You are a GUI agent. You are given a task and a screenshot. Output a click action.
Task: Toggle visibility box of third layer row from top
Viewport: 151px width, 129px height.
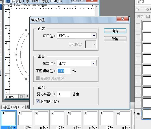point(138,48)
